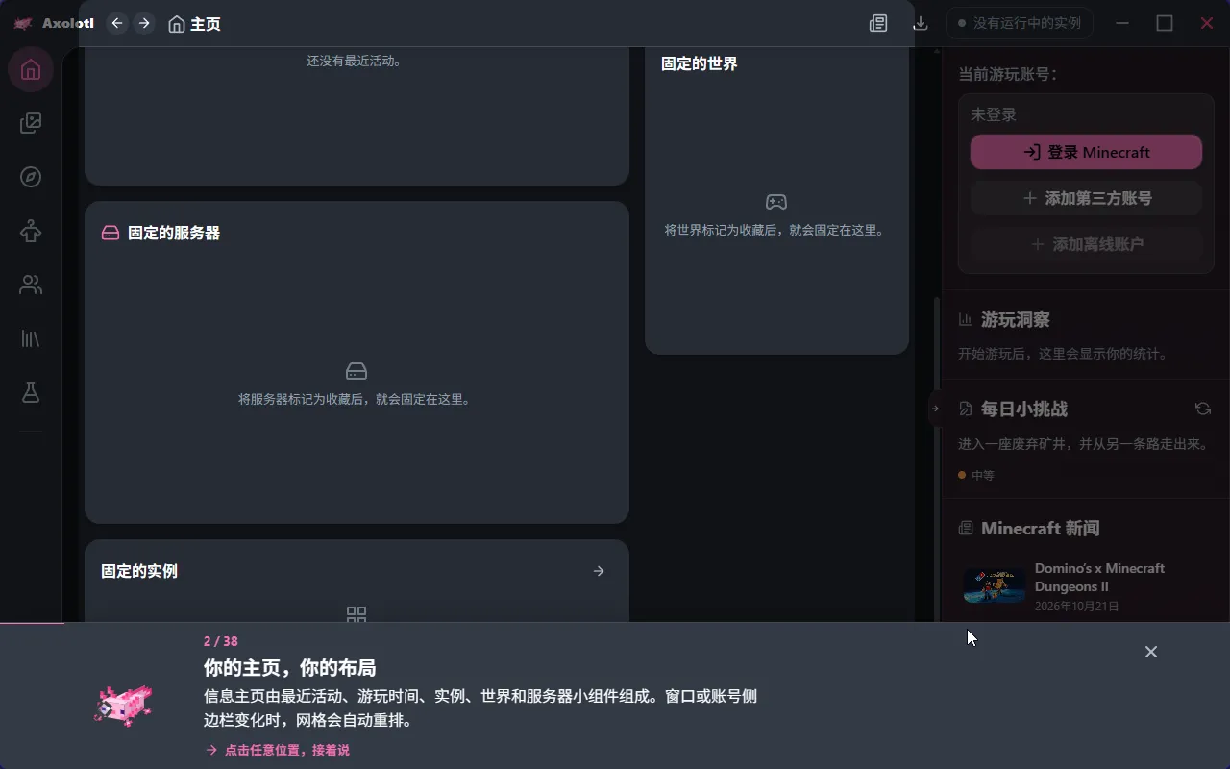Click 登录 Minecraft login button

pyautogui.click(x=1086, y=152)
